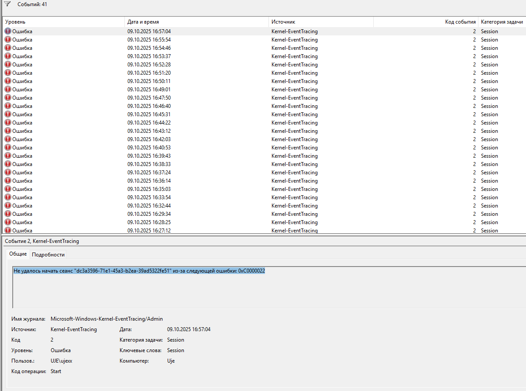Click the error icon of the 16:57:04 event
Screen dimensions: 526x391
click(x=8, y=31)
